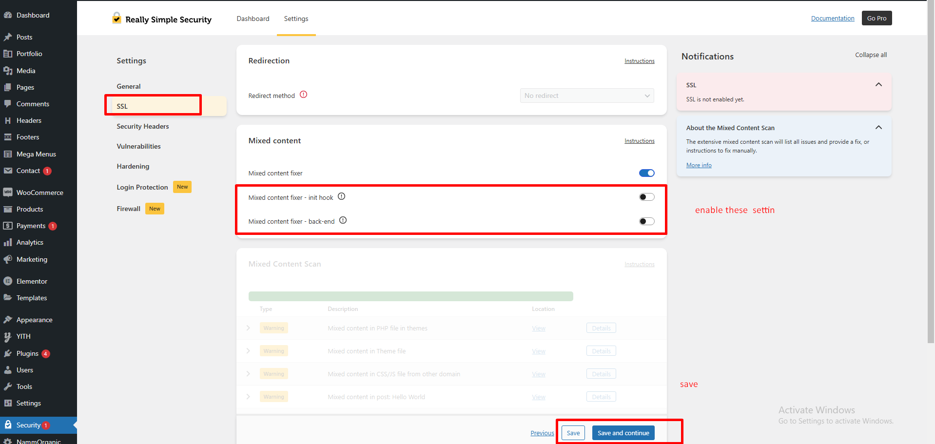Collapse About the Mixed Content Scan panel
This screenshot has height=444, width=935.
tap(878, 128)
